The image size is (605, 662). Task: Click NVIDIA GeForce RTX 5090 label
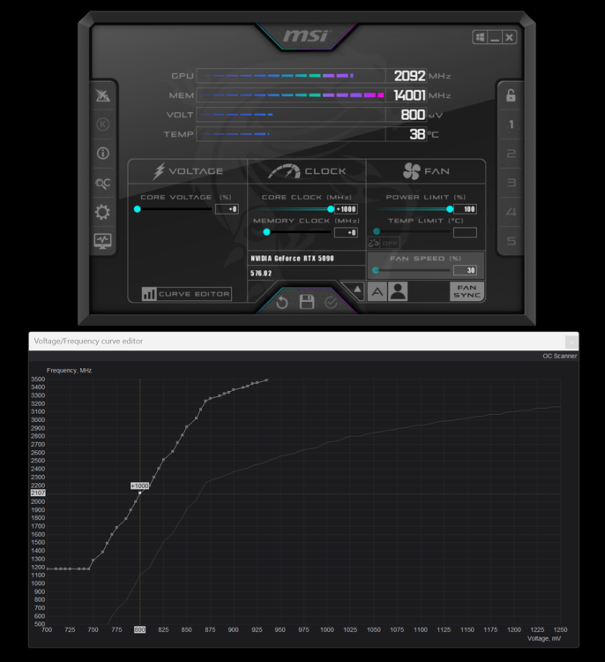click(293, 259)
